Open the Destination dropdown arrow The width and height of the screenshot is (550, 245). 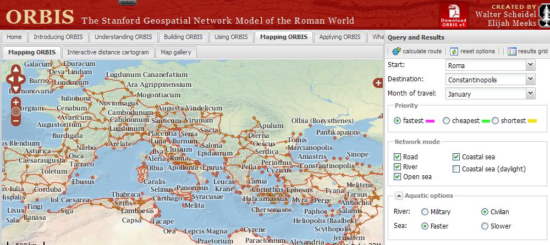click(x=530, y=80)
